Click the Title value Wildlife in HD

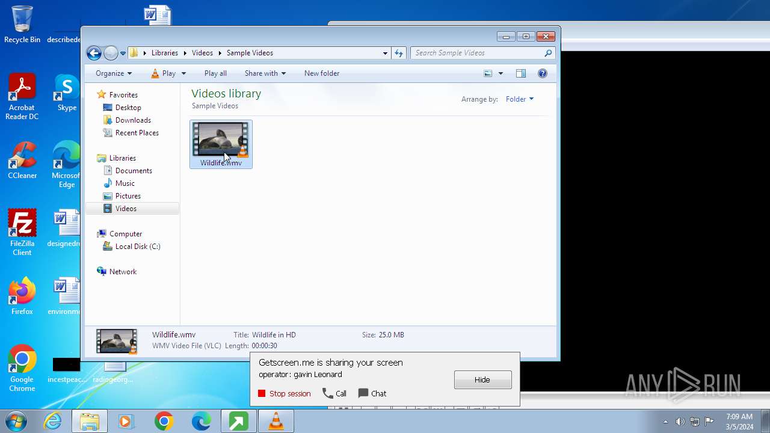[274, 335]
